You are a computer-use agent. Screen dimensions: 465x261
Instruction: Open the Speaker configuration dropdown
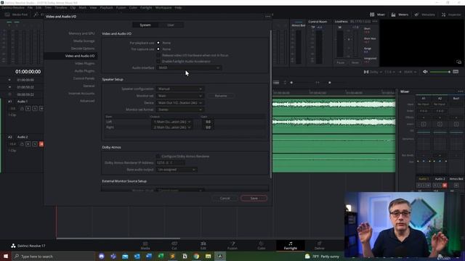[x=180, y=88]
